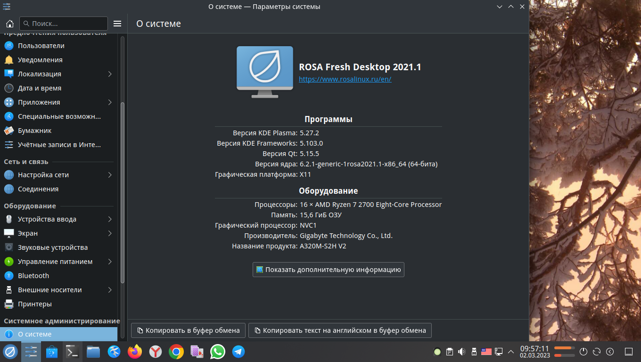Viewport: 641px width, 362px height.
Task: Click Показать дополнительную информацию button
Action: [x=329, y=270]
